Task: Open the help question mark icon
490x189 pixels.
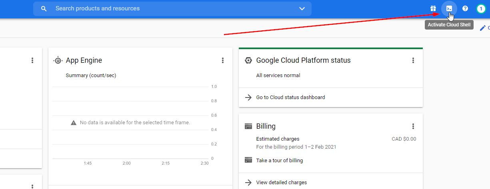Action: (465, 8)
